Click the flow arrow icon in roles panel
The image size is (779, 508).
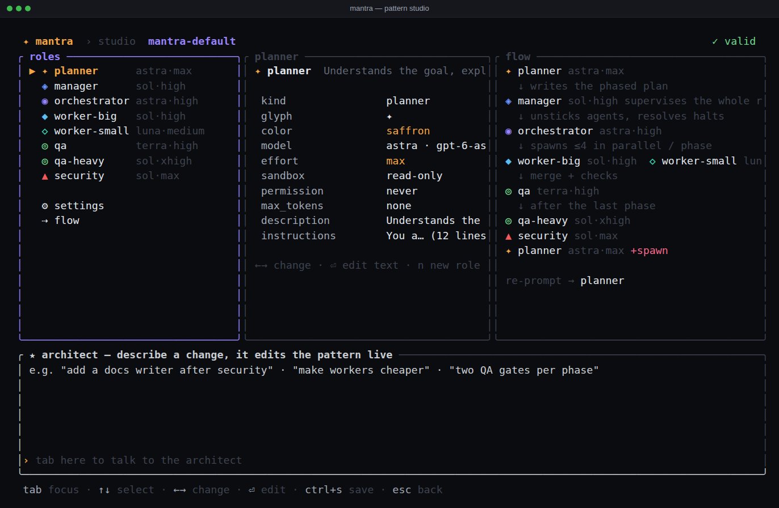point(45,221)
